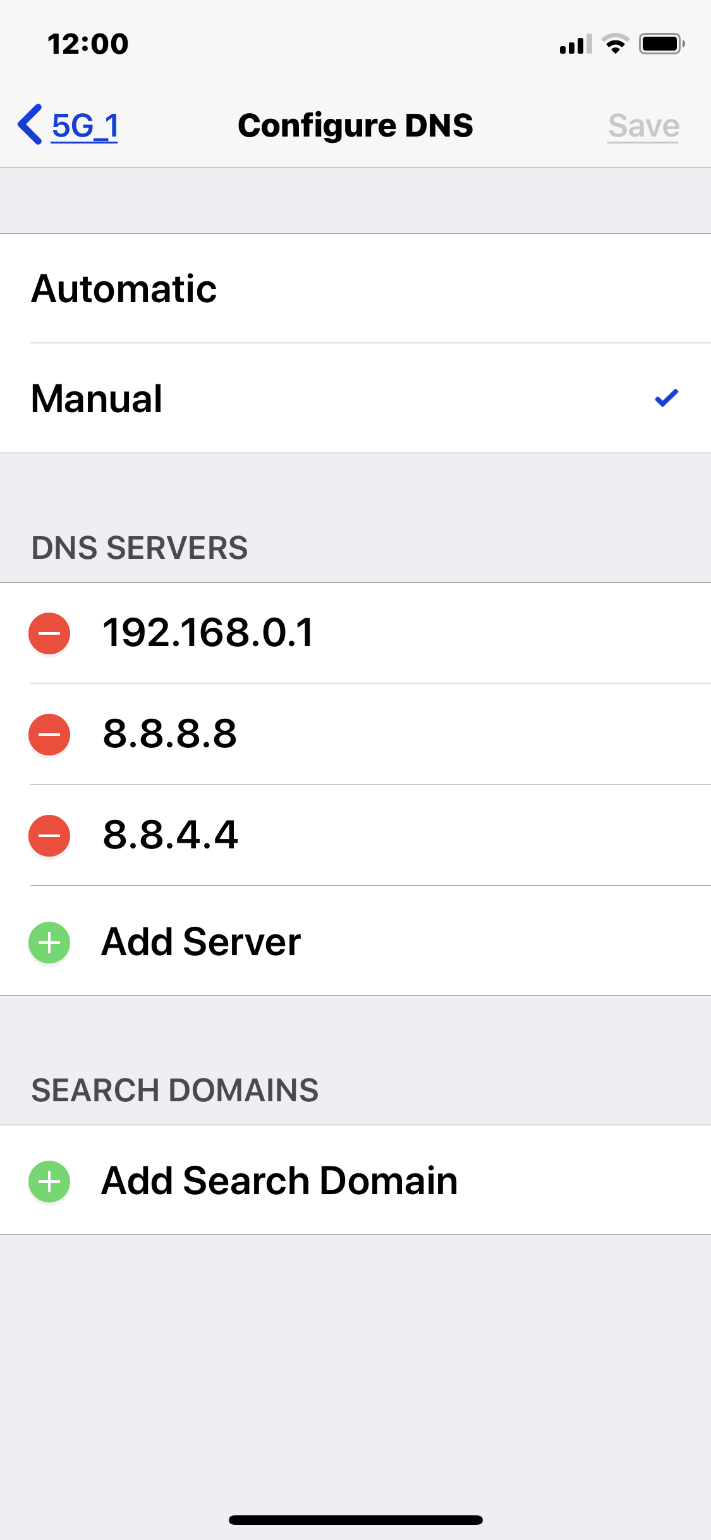Remove the 192.168.0.1 server via minus icon
The height and width of the screenshot is (1540, 711).
(49, 633)
